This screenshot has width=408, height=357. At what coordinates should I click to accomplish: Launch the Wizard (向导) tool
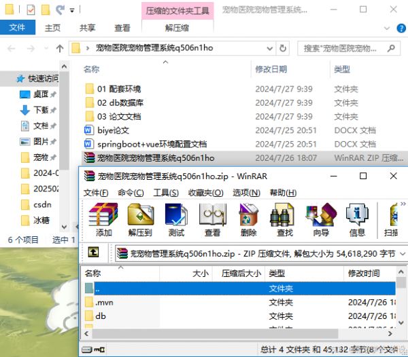[321, 220]
